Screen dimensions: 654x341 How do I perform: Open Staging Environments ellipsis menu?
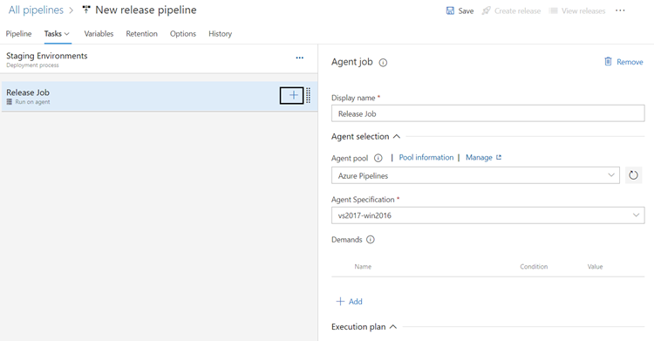click(x=299, y=58)
